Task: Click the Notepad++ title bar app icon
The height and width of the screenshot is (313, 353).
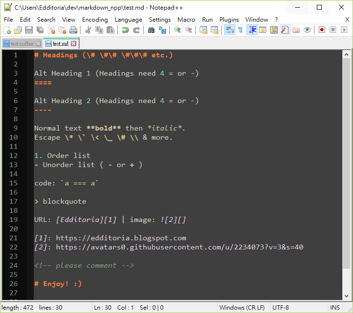Action: point(8,7)
